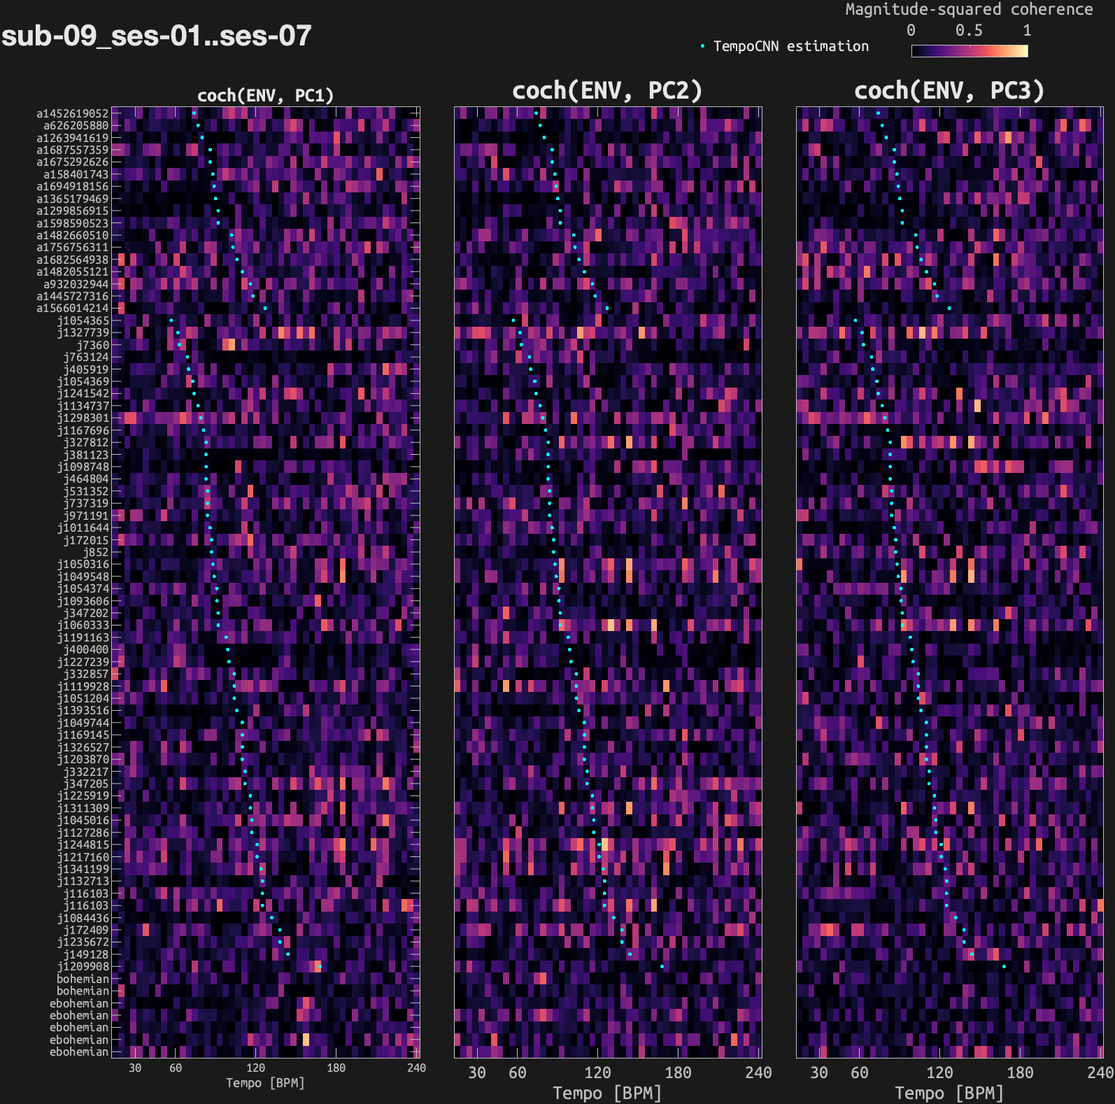Click row label j971191

[x=87, y=516]
